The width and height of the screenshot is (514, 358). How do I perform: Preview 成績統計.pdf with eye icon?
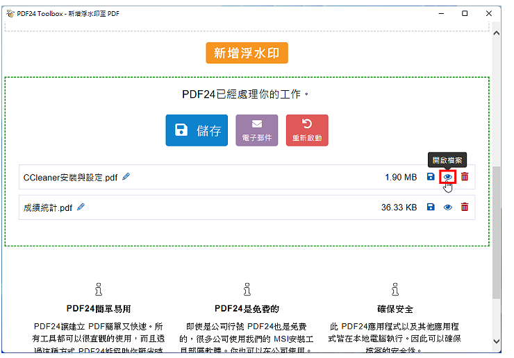click(x=448, y=207)
